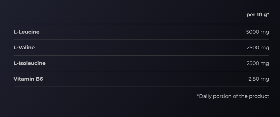280x117 pixels.
Task: Click the asterisk in the per 10 g* header
Action: [268, 13]
